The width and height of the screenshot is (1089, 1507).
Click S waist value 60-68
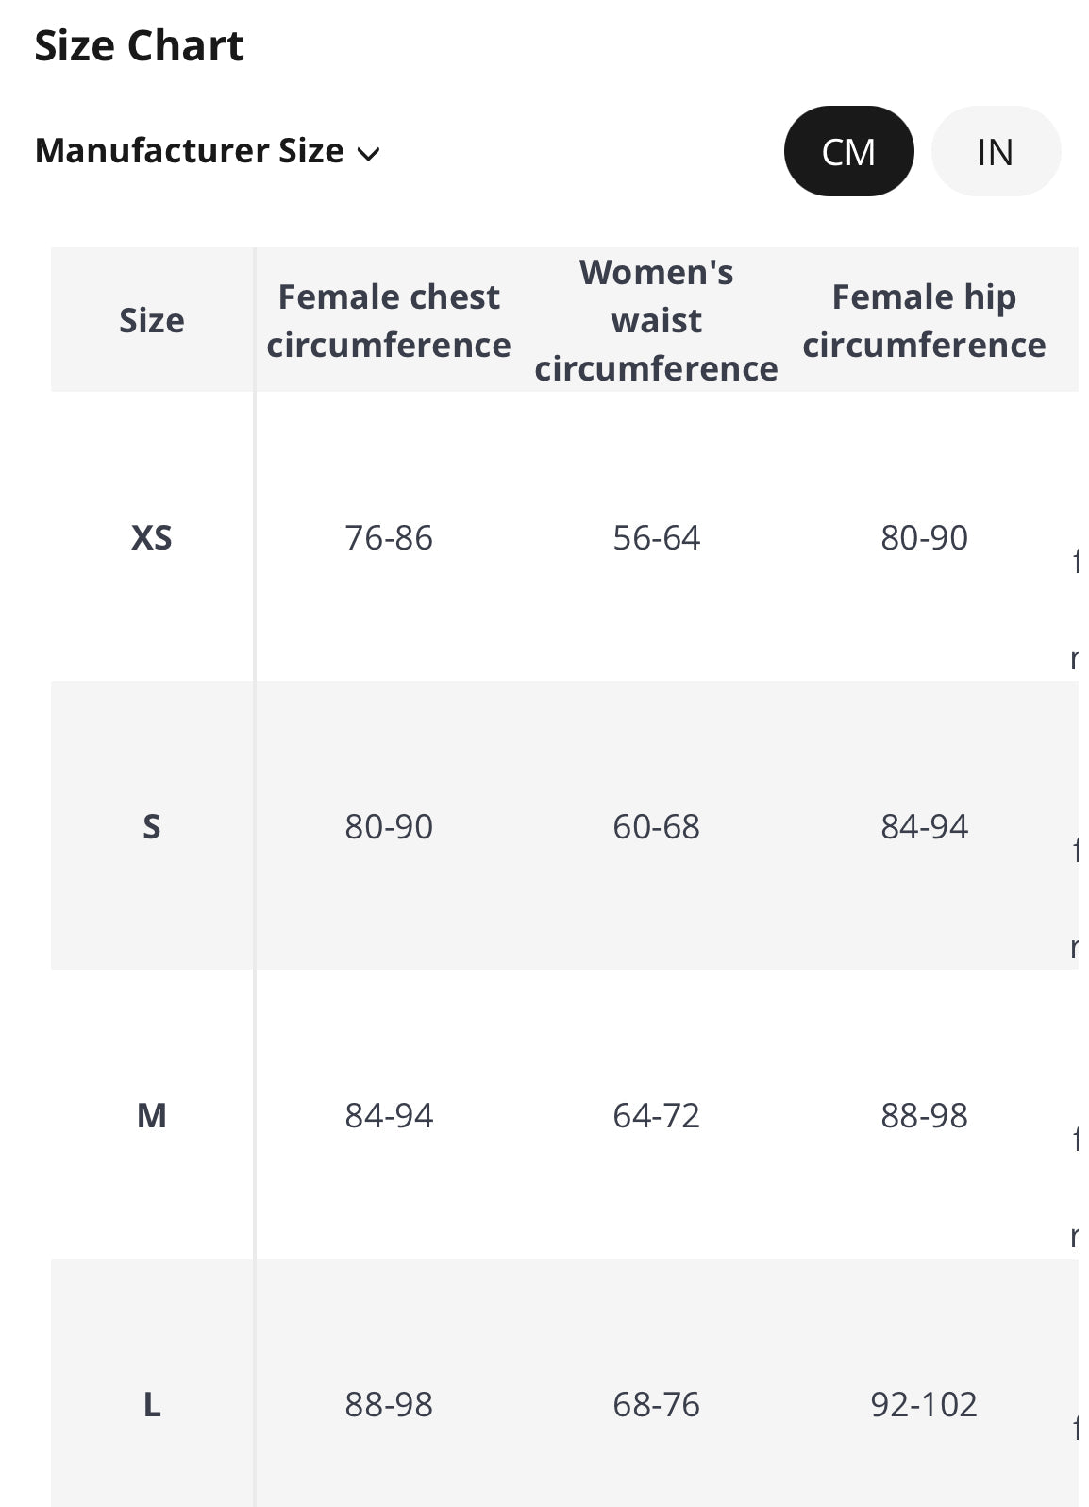657,826
